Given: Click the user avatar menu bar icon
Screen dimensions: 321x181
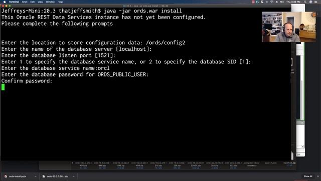Looking at the screenshot, I should pos(310,2).
